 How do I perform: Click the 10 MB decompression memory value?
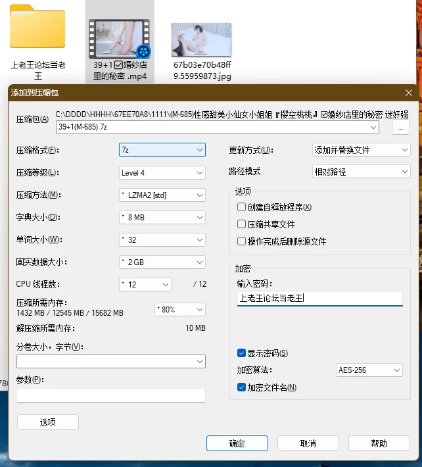pyautogui.click(x=195, y=328)
